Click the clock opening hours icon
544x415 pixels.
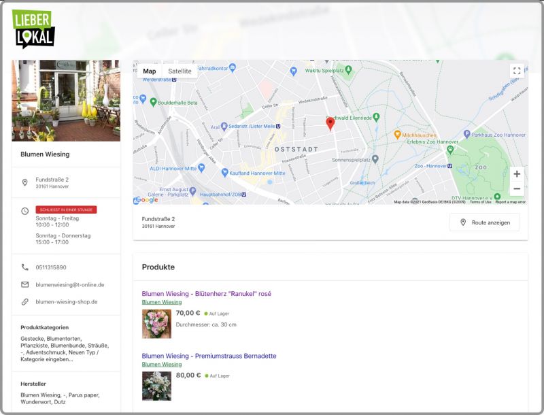(x=24, y=211)
